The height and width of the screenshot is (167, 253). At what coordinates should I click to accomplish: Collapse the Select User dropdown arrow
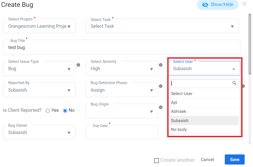tap(234, 69)
